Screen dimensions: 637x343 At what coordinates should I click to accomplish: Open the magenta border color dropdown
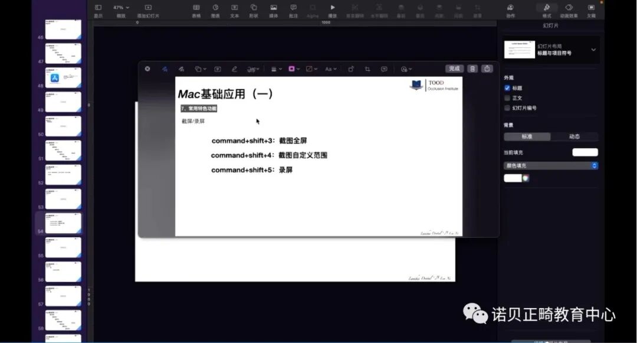click(x=294, y=69)
